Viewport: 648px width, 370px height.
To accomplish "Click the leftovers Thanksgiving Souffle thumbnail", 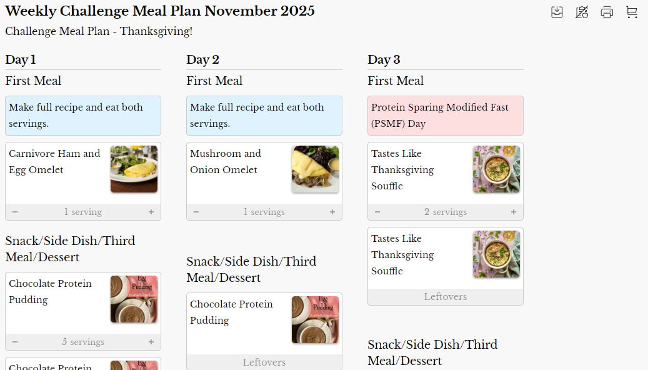I will tap(496, 254).
